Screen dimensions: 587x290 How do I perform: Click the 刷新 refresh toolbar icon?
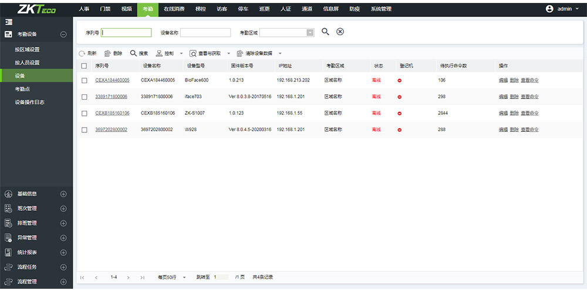[82, 53]
